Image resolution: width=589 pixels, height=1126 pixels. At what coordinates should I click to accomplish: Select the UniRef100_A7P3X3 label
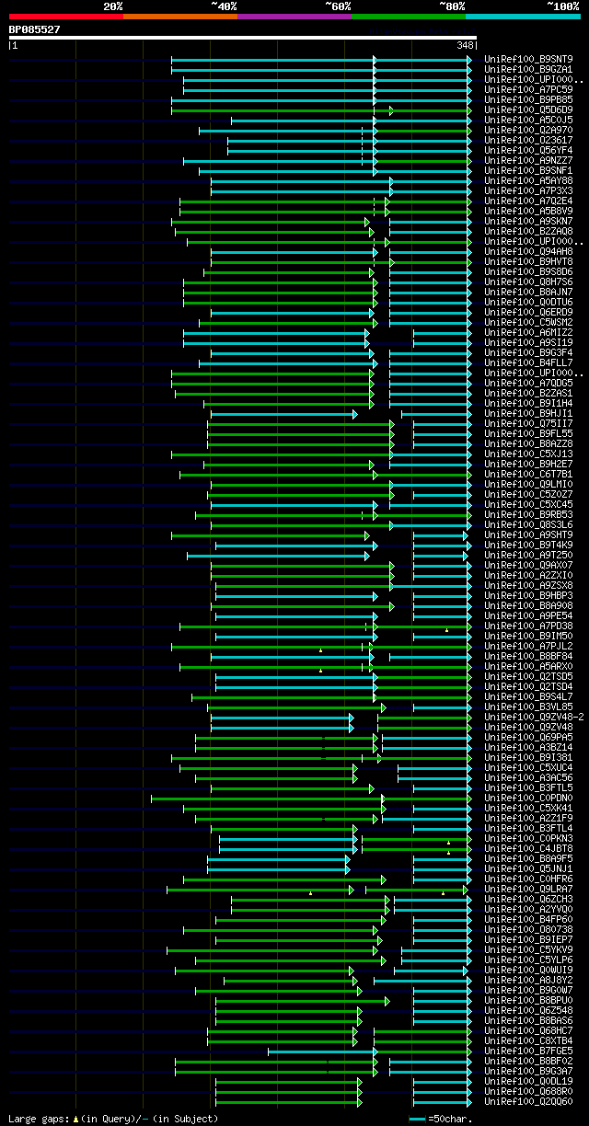[528, 190]
